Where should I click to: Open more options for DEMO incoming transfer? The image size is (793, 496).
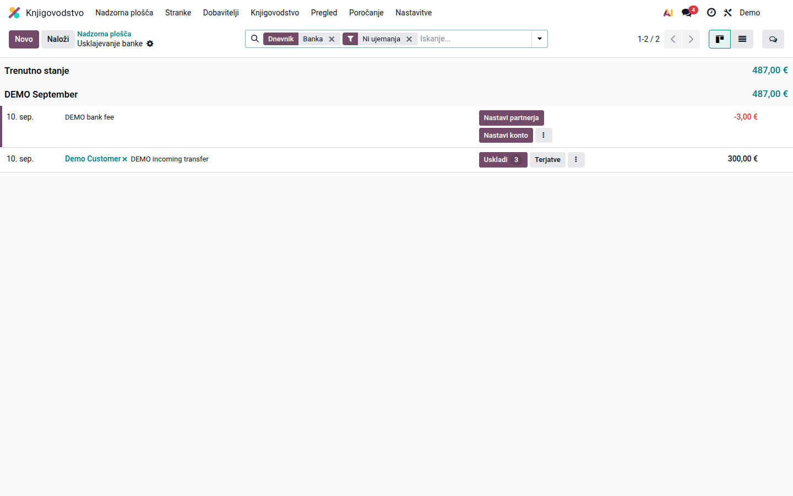[576, 160]
